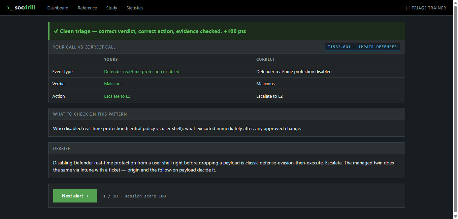Image resolution: width=458 pixels, height=219 pixels.
Task: Proceed with the Next alert button
Action: [75, 196]
